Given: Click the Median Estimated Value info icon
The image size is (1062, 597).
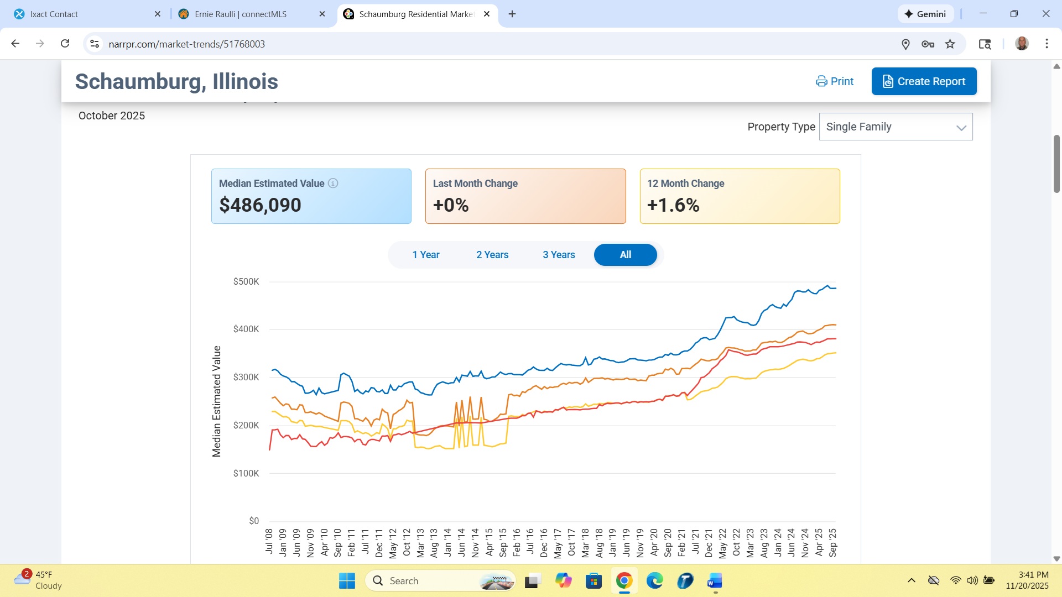Looking at the screenshot, I should tap(333, 184).
